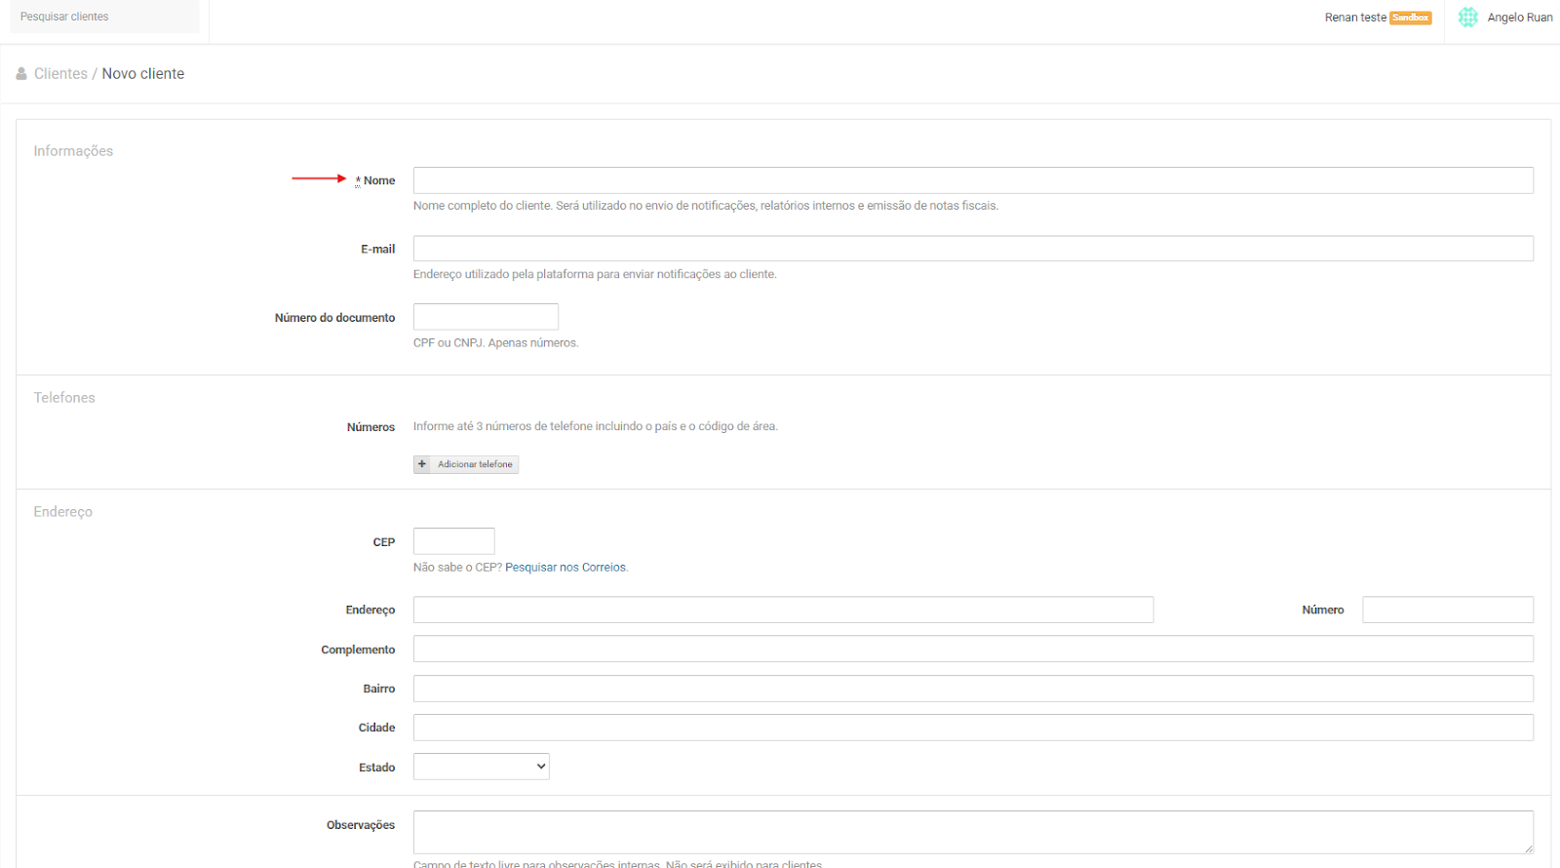Click the person icon next to Clientes breadcrumb

21,74
